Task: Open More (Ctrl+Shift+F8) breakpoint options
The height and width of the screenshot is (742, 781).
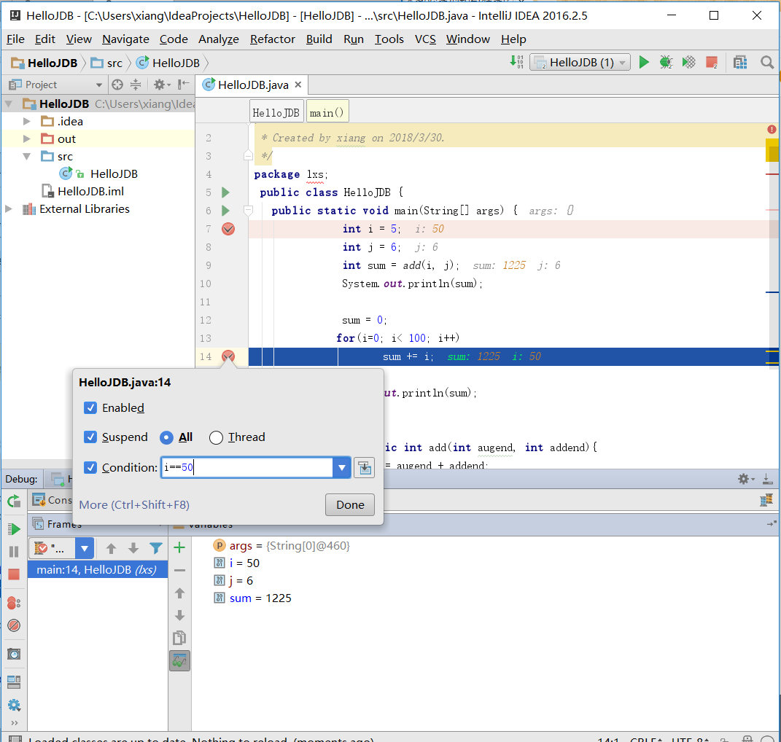Action: (134, 504)
